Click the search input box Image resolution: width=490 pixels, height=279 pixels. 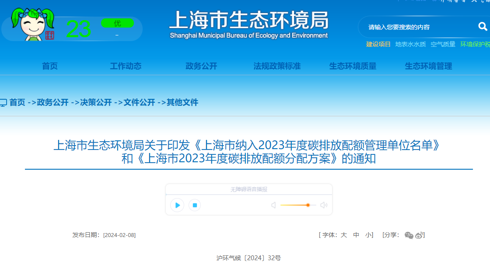click(x=416, y=26)
